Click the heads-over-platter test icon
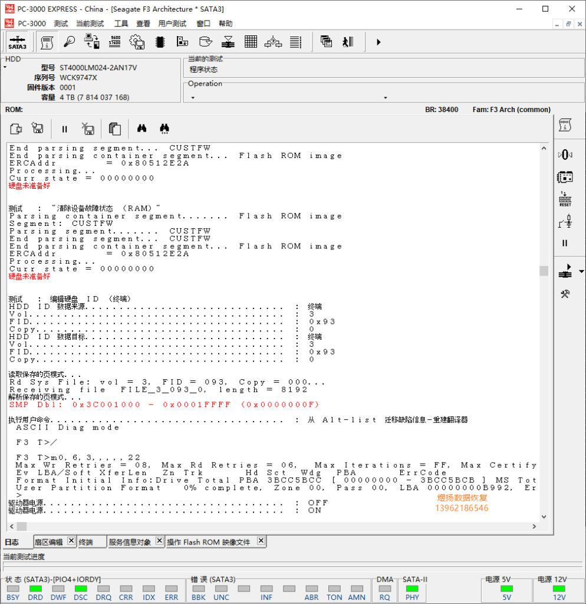Viewport: 586px width, 604px height. [x=228, y=42]
